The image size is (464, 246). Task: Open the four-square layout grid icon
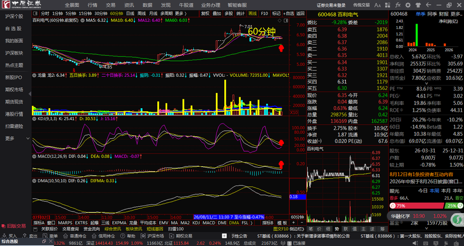pyautogui.click(x=388, y=5)
